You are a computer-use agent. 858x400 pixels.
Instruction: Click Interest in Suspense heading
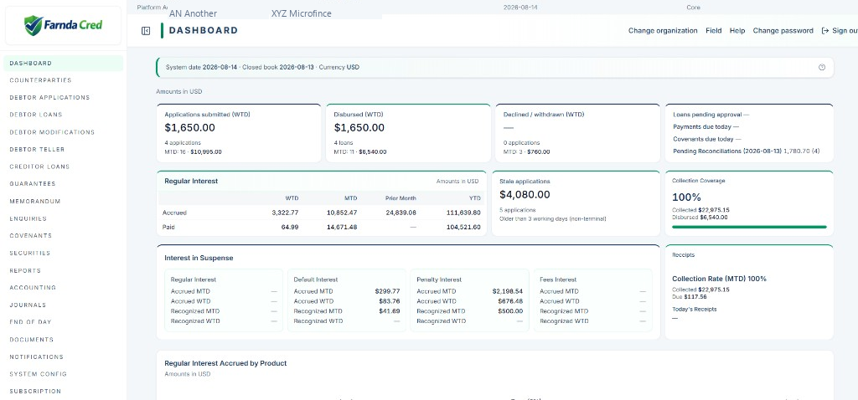click(199, 258)
